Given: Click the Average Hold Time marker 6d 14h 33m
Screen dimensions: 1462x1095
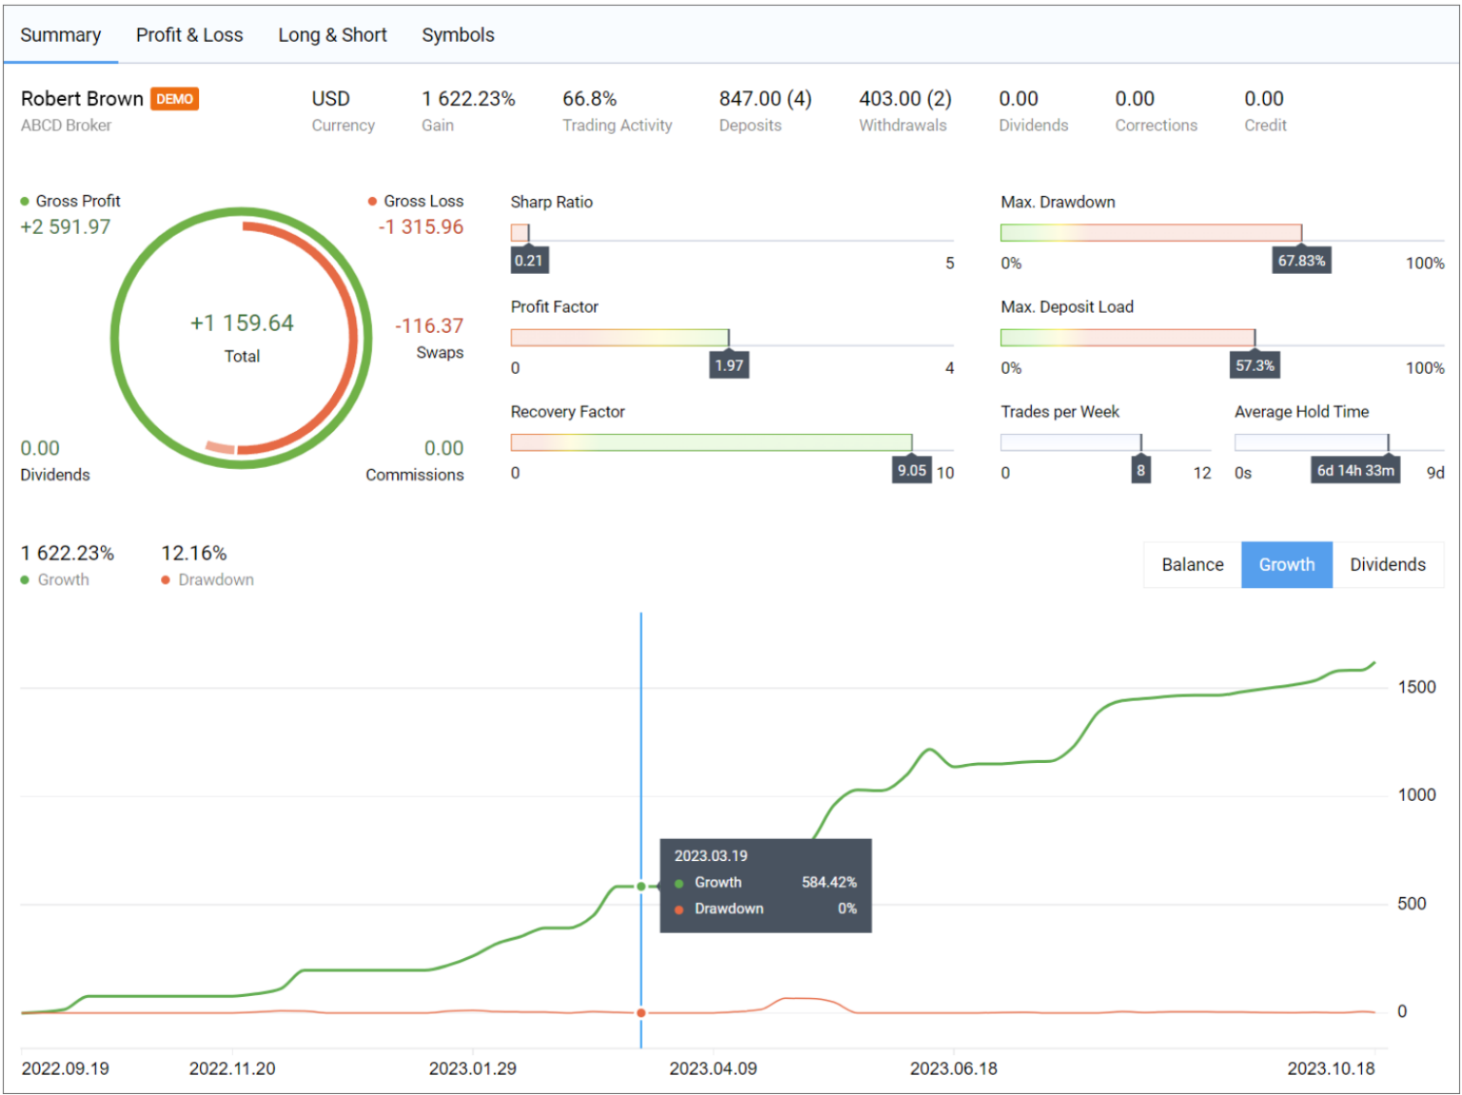Looking at the screenshot, I should click(1355, 469).
